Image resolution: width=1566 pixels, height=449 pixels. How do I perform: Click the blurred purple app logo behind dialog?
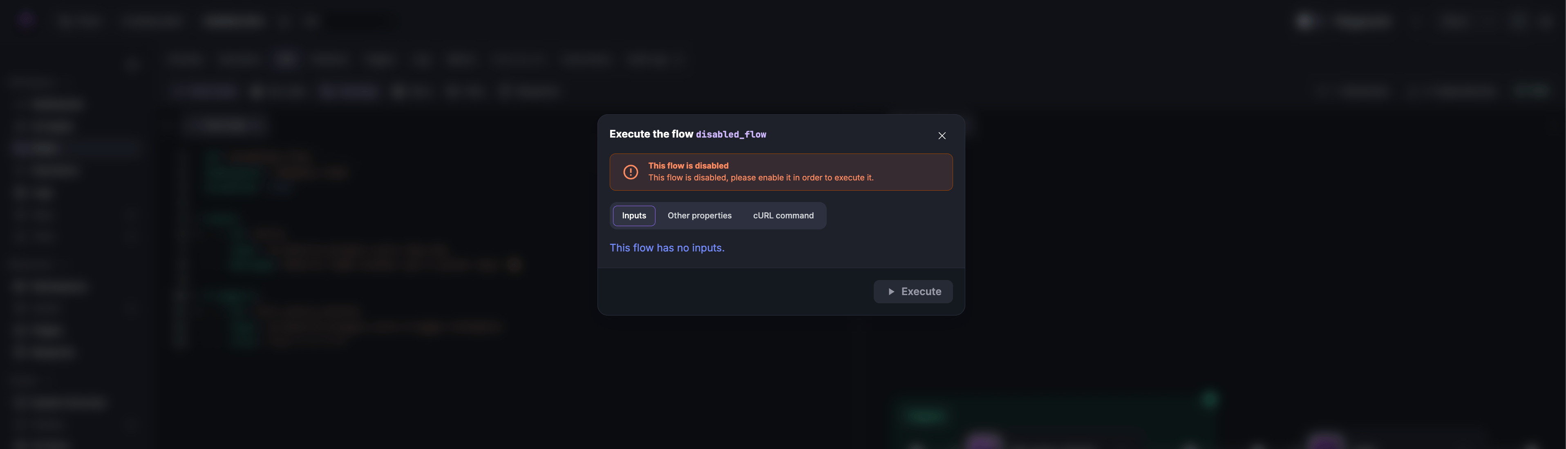(25, 21)
